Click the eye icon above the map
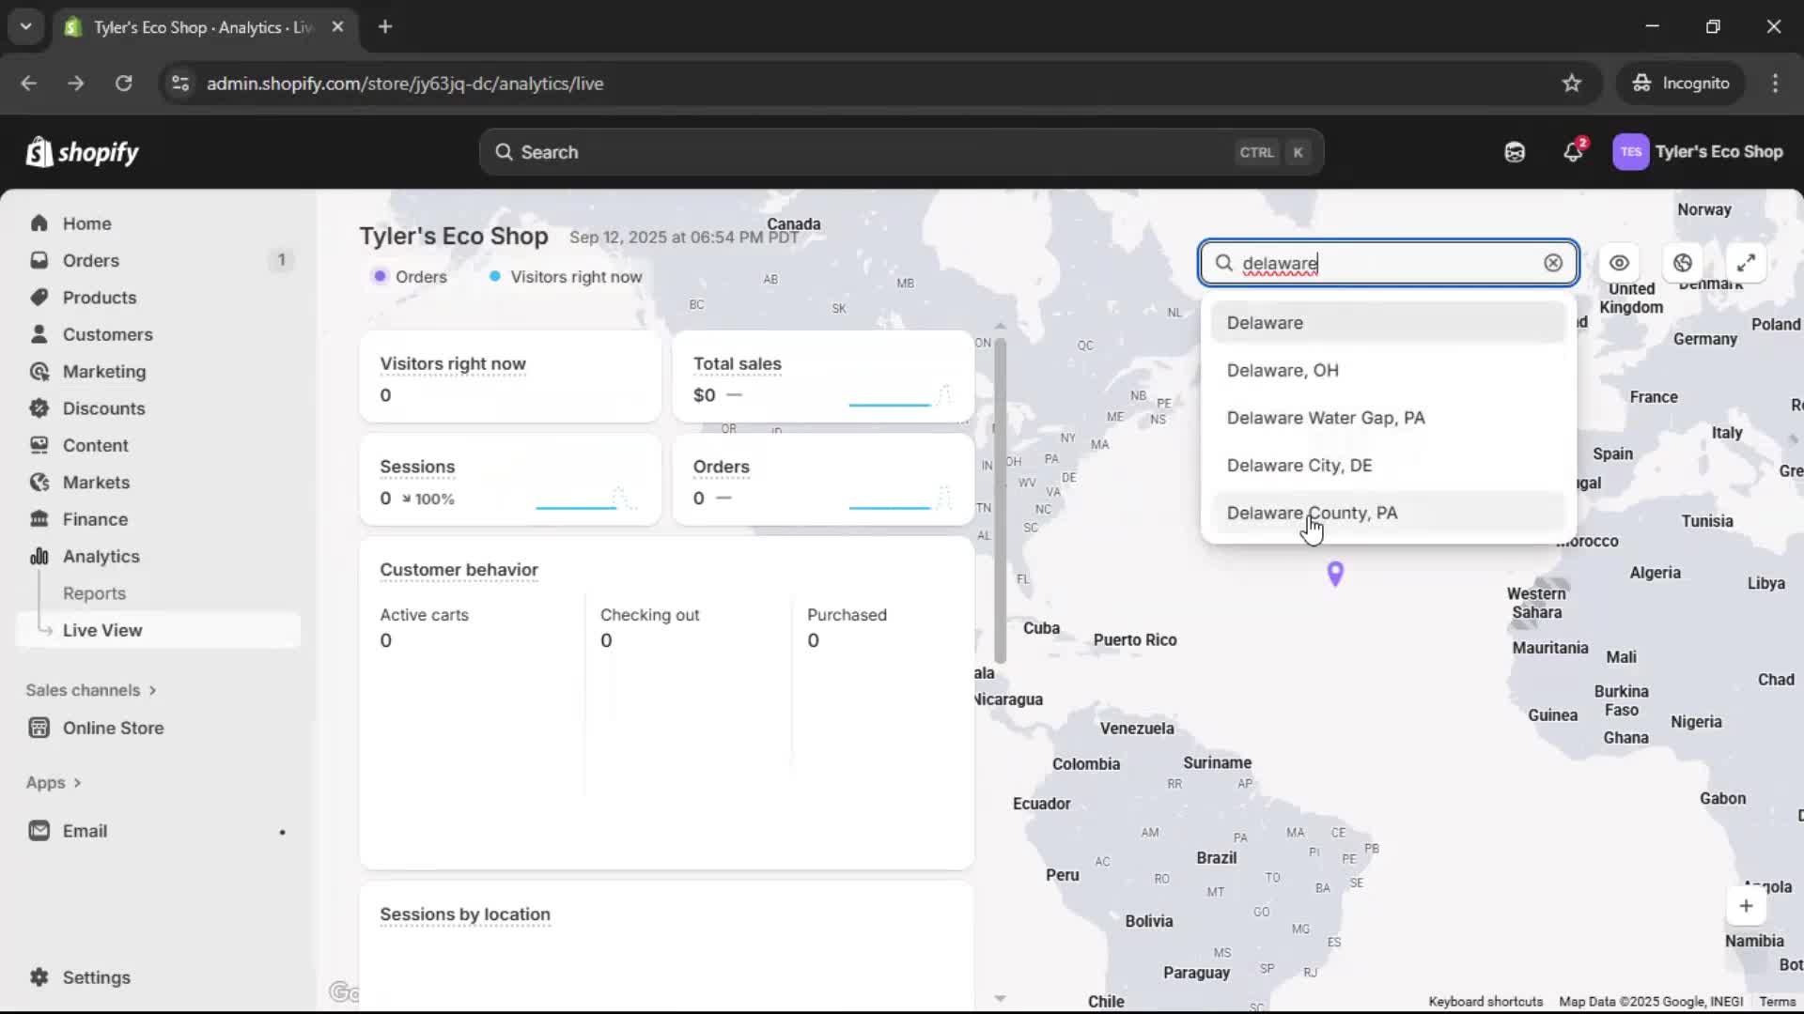 click(x=1618, y=263)
